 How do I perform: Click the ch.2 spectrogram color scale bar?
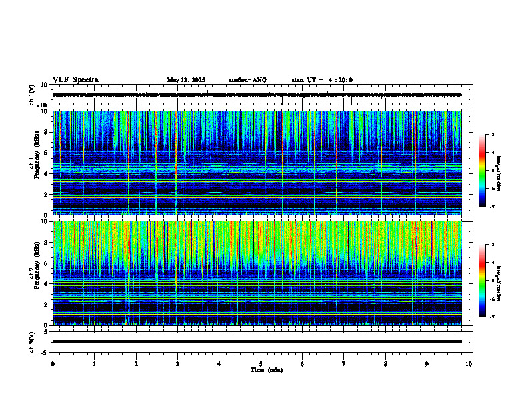coord(483,281)
